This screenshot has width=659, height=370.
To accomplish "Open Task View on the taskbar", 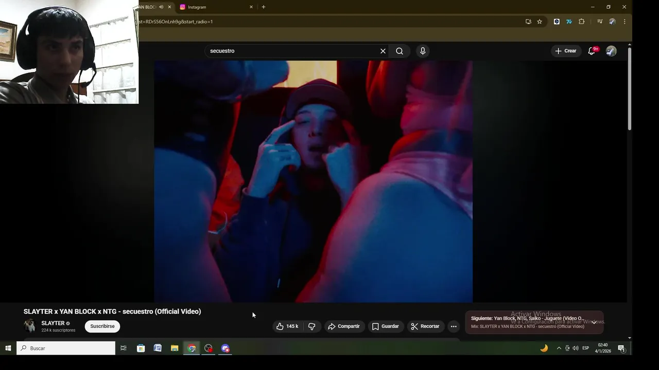I will [x=124, y=348].
